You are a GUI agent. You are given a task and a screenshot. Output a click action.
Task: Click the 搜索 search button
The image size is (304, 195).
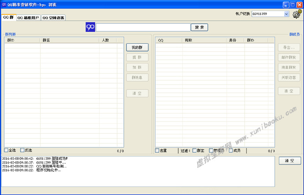(x=199, y=27)
